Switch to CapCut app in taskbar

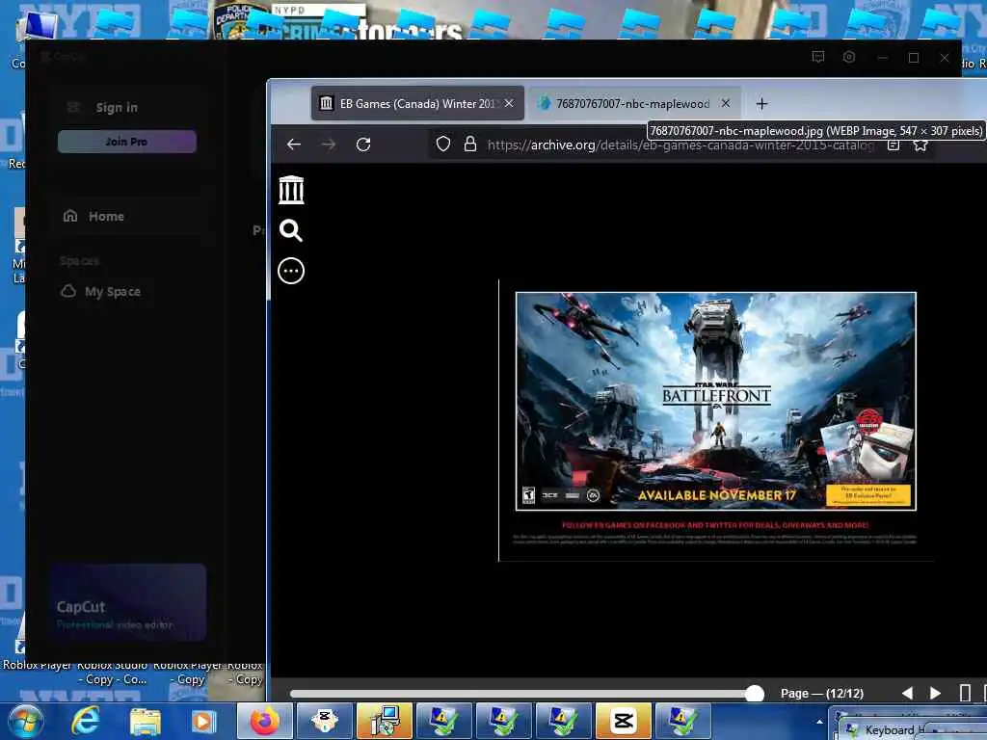(x=624, y=721)
